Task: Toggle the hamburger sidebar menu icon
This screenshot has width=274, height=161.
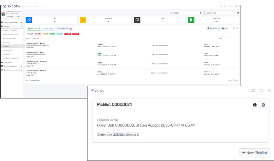Action: pyautogui.click(x=26, y=6)
